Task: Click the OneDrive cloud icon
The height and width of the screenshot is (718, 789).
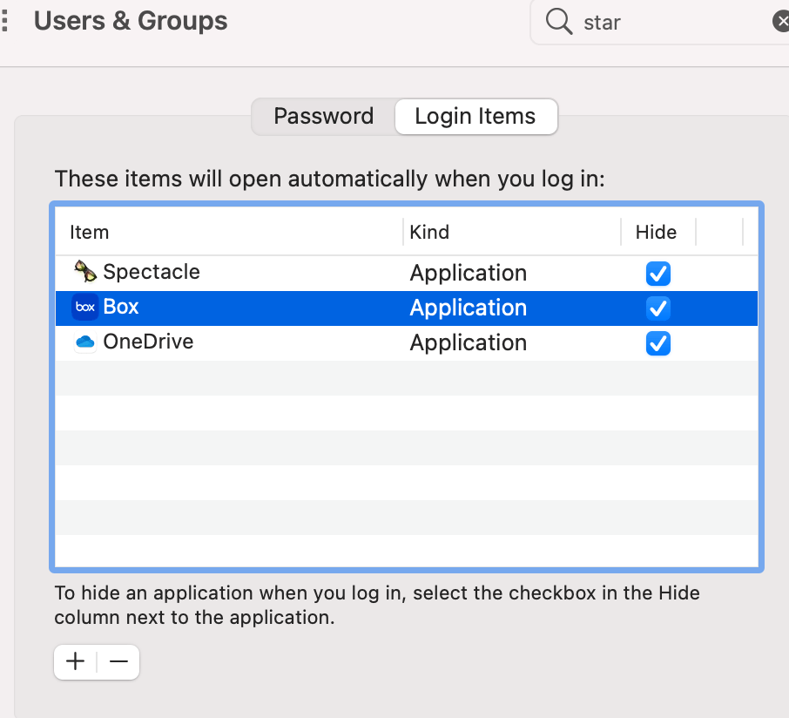Action: pyautogui.click(x=84, y=342)
